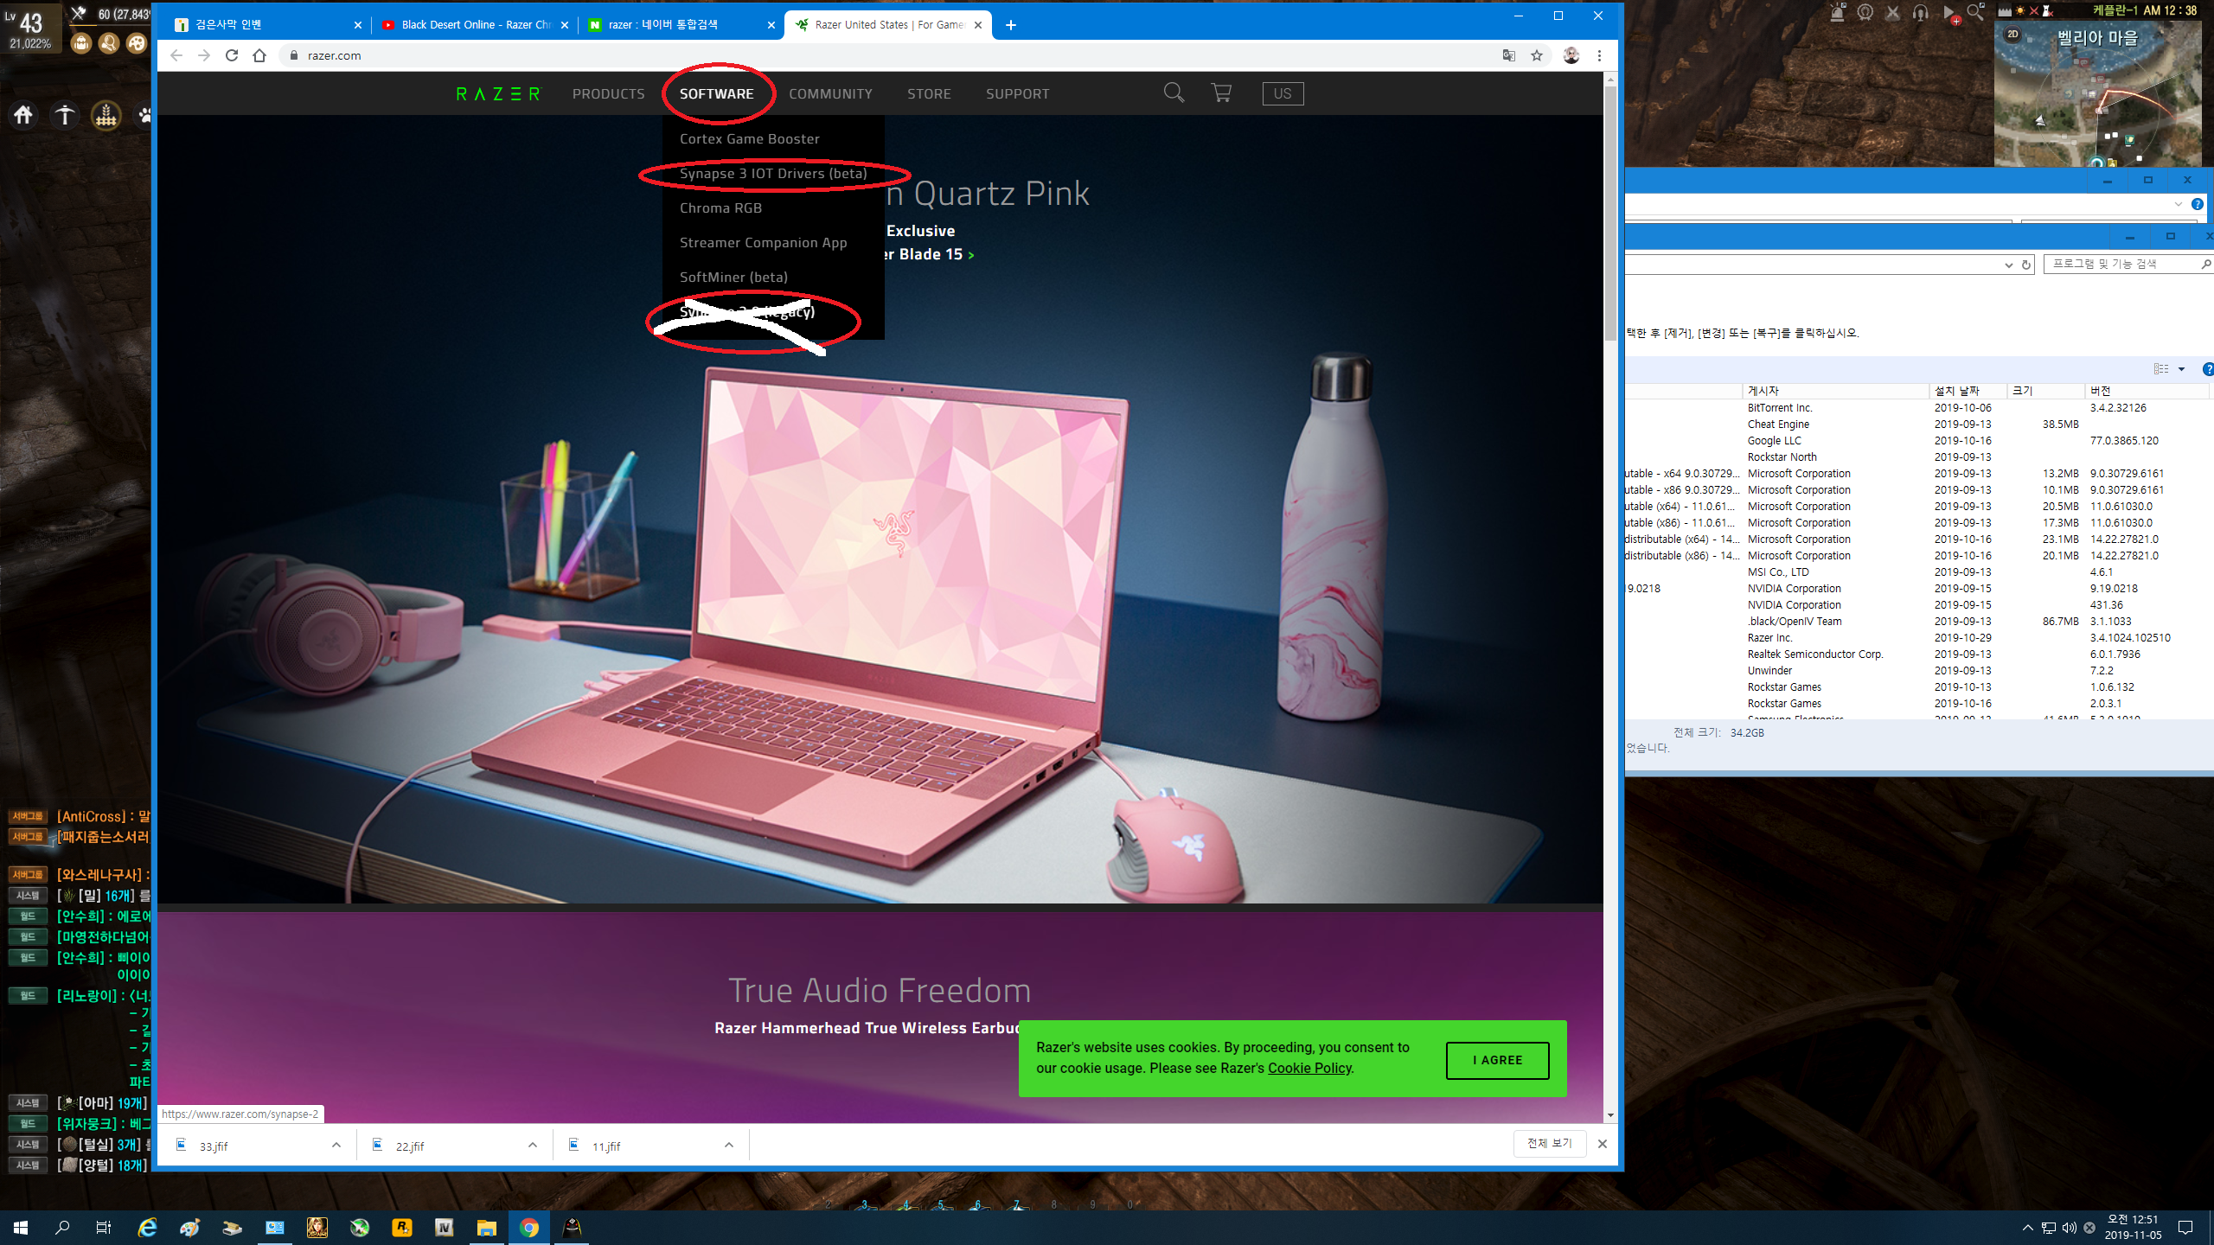This screenshot has width=2214, height=1245.
Task: Expand the rear window's address bar chevron
Action: [x=2178, y=204]
